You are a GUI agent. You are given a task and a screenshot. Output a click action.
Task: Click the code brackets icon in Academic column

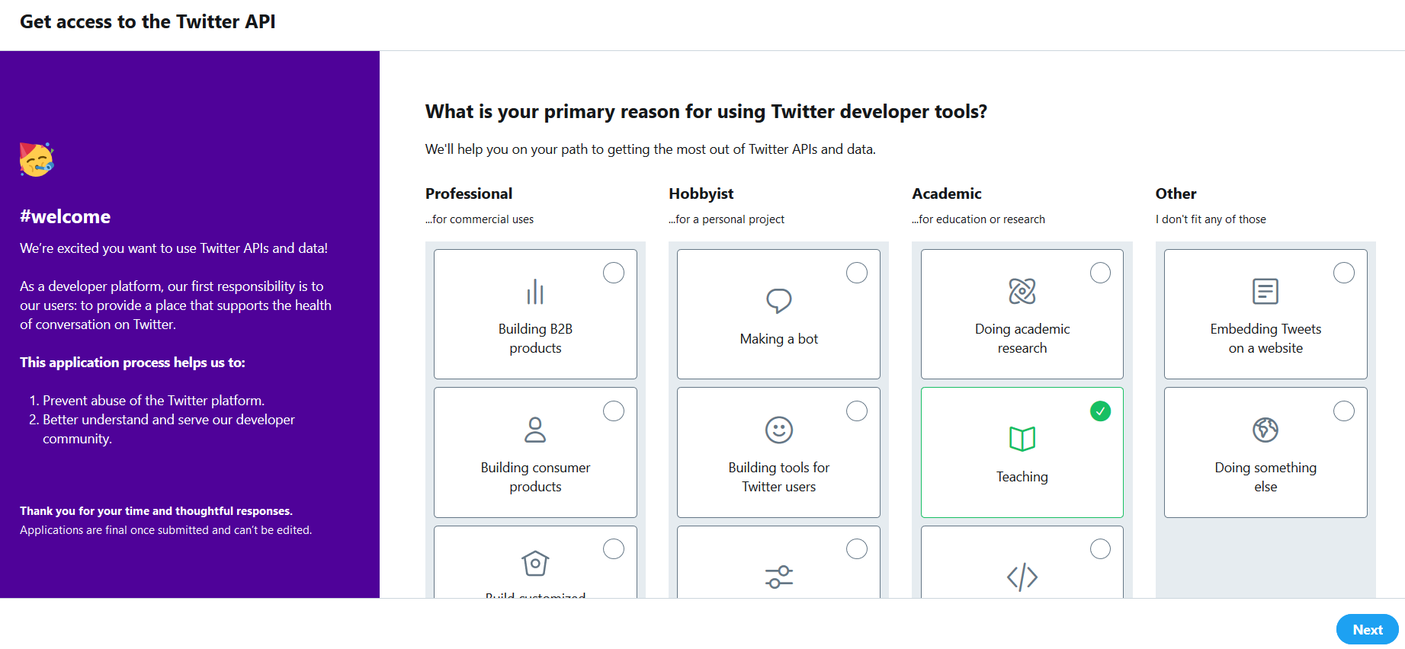(1022, 577)
